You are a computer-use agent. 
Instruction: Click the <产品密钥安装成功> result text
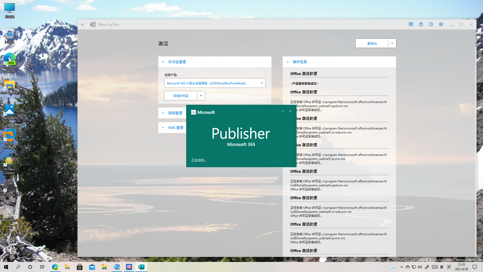point(304,84)
